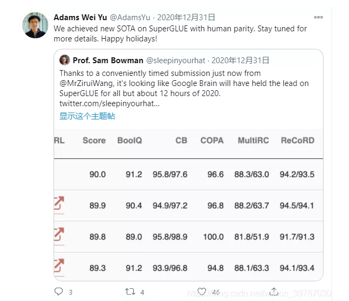Click the ReCoRD column header
The image size is (349, 301).
[298, 140]
